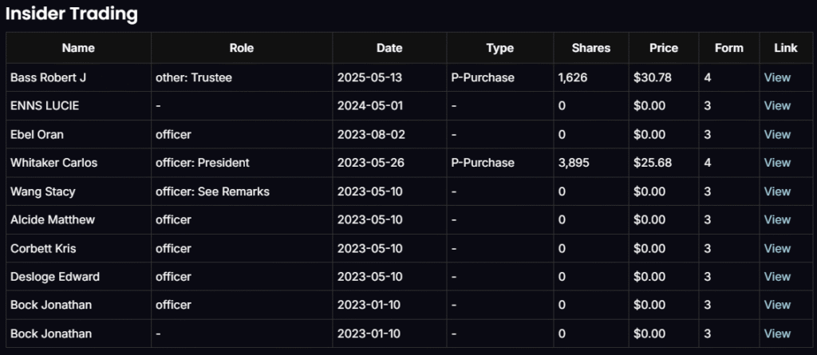Select the 3,895 shares cell
This screenshot has height=355, width=817.
pyautogui.click(x=573, y=163)
